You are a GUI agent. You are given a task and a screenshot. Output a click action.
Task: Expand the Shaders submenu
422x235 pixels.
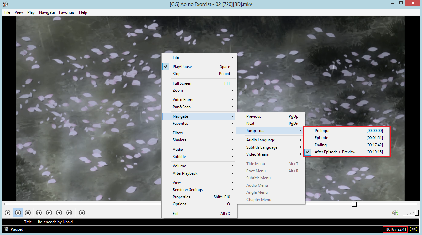pos(199,140)
